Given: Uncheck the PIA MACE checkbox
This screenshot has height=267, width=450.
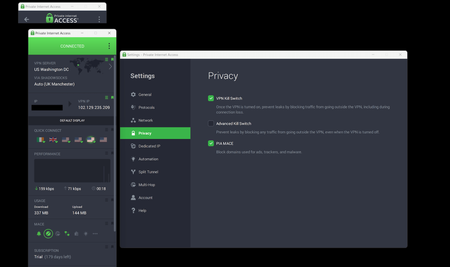Looking at the screenshot, I should 211,143.
